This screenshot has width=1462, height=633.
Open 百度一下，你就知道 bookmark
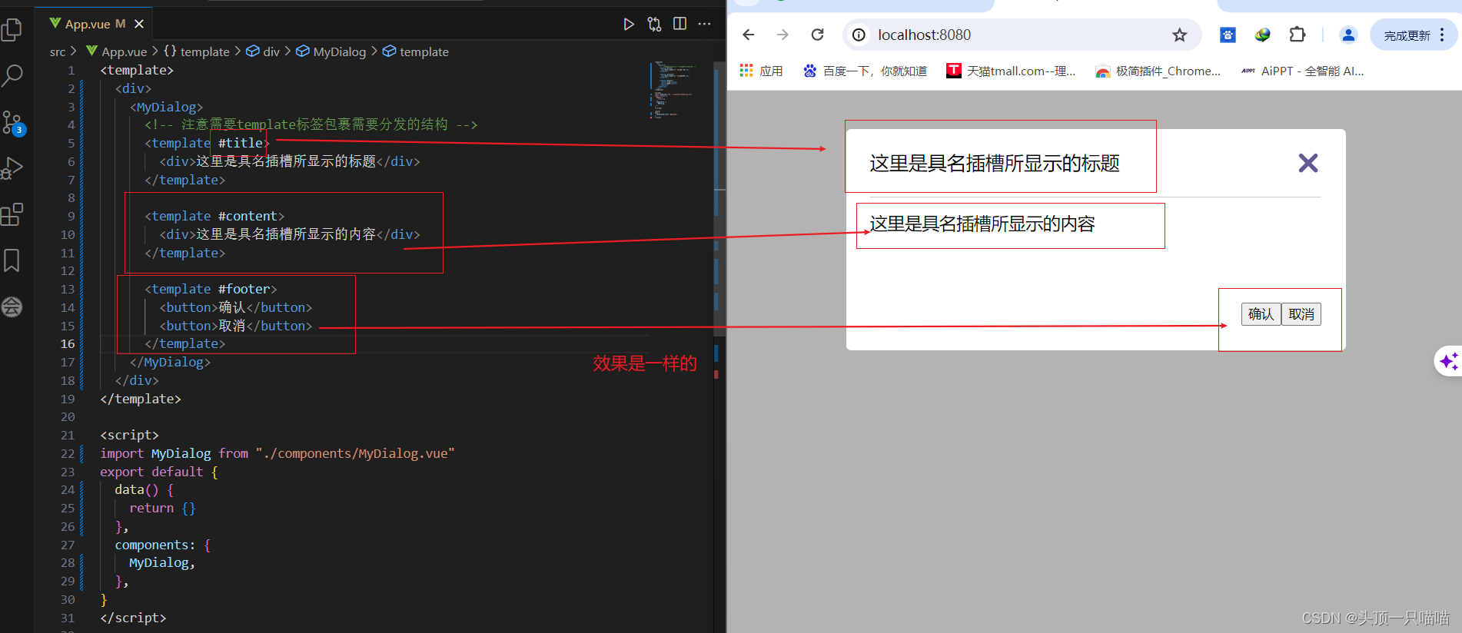[865, 71]
